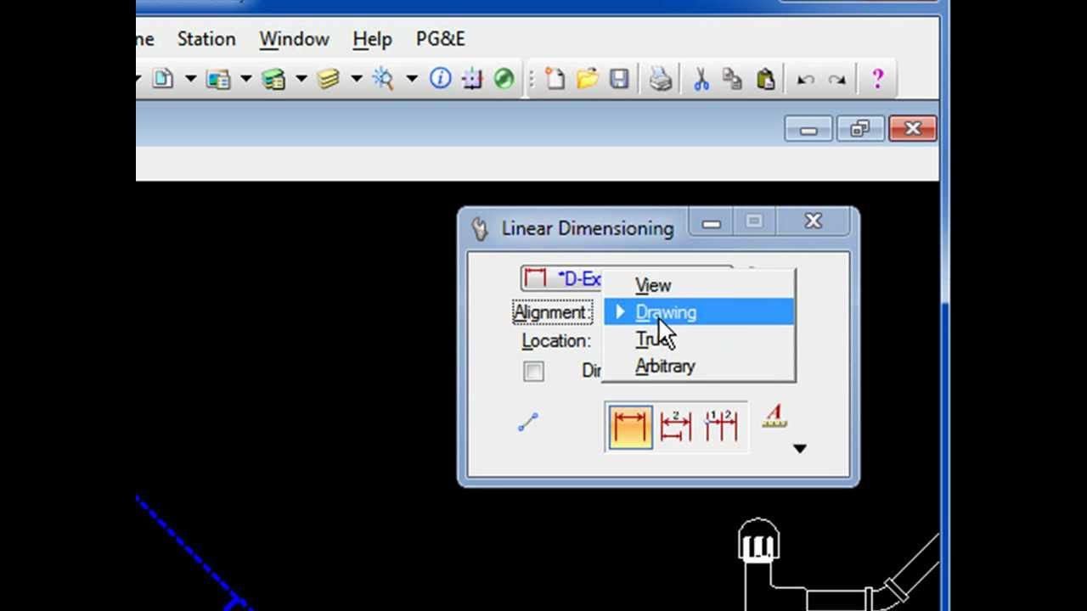Undo the last action

click(x=805, y=80)
